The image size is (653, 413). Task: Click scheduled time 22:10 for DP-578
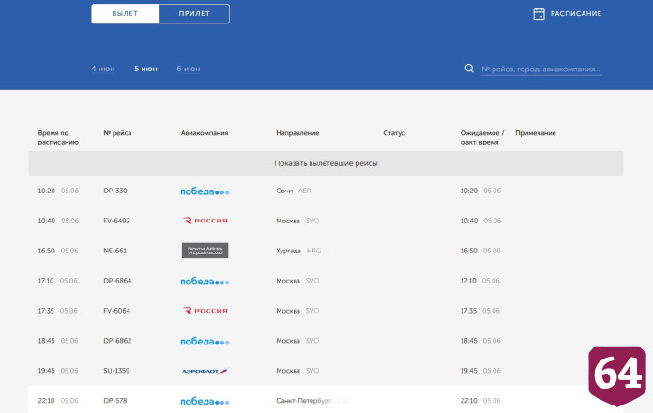coord(46,401)
